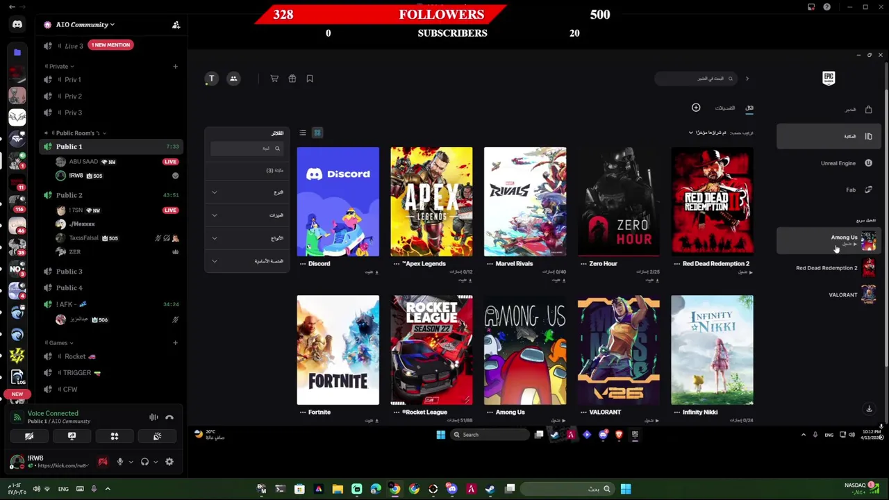The height and width of the screenshot is (500, 889).
Task: Select the Library sidebar item
Action: [829, 137]
